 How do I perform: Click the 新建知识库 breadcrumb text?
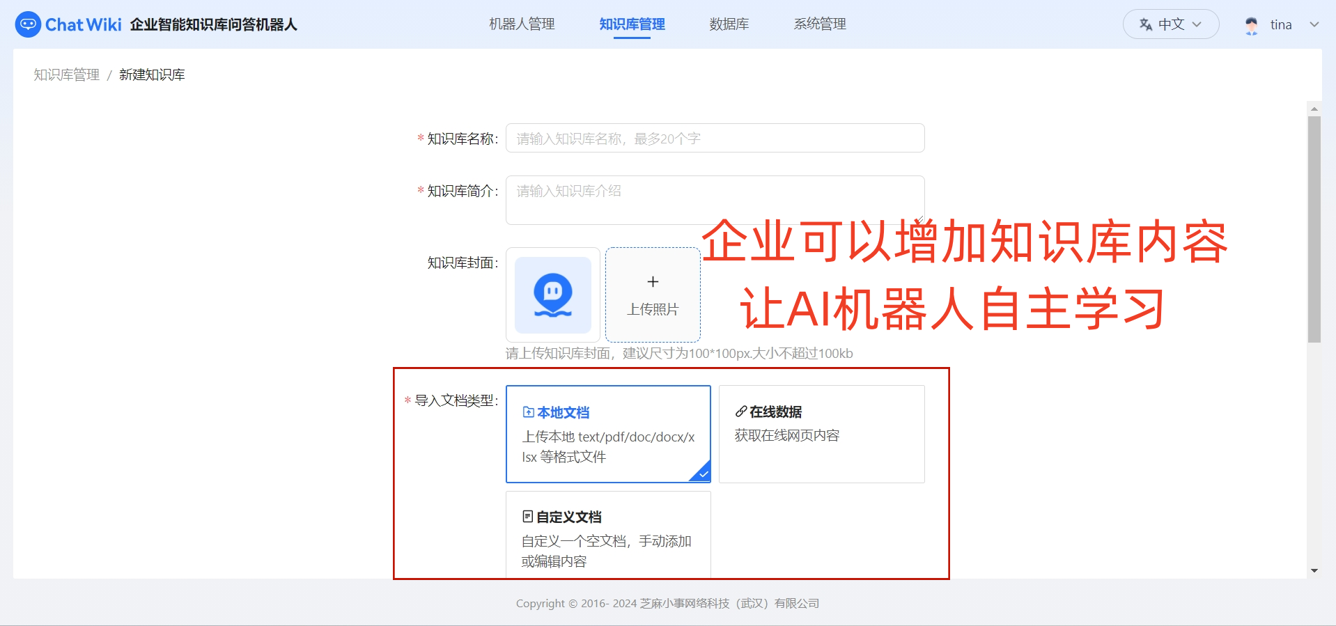[x=152, y=75]
